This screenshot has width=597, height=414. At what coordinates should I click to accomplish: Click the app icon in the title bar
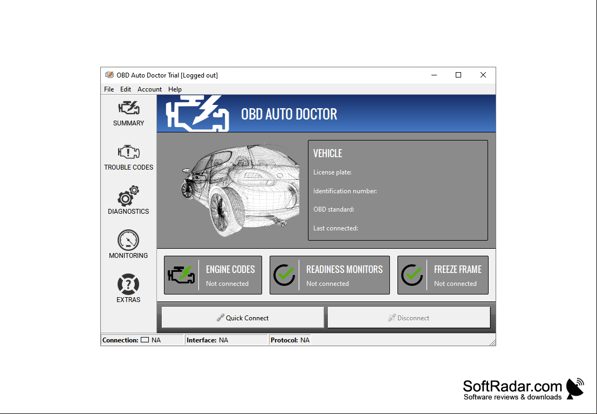pos(109,75)
